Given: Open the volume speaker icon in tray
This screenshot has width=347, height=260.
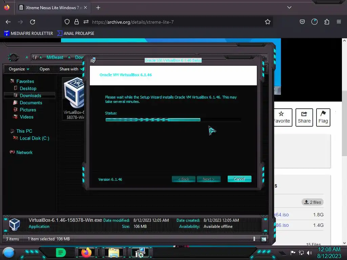Looking at the screenshot, I should coord(309,253).
